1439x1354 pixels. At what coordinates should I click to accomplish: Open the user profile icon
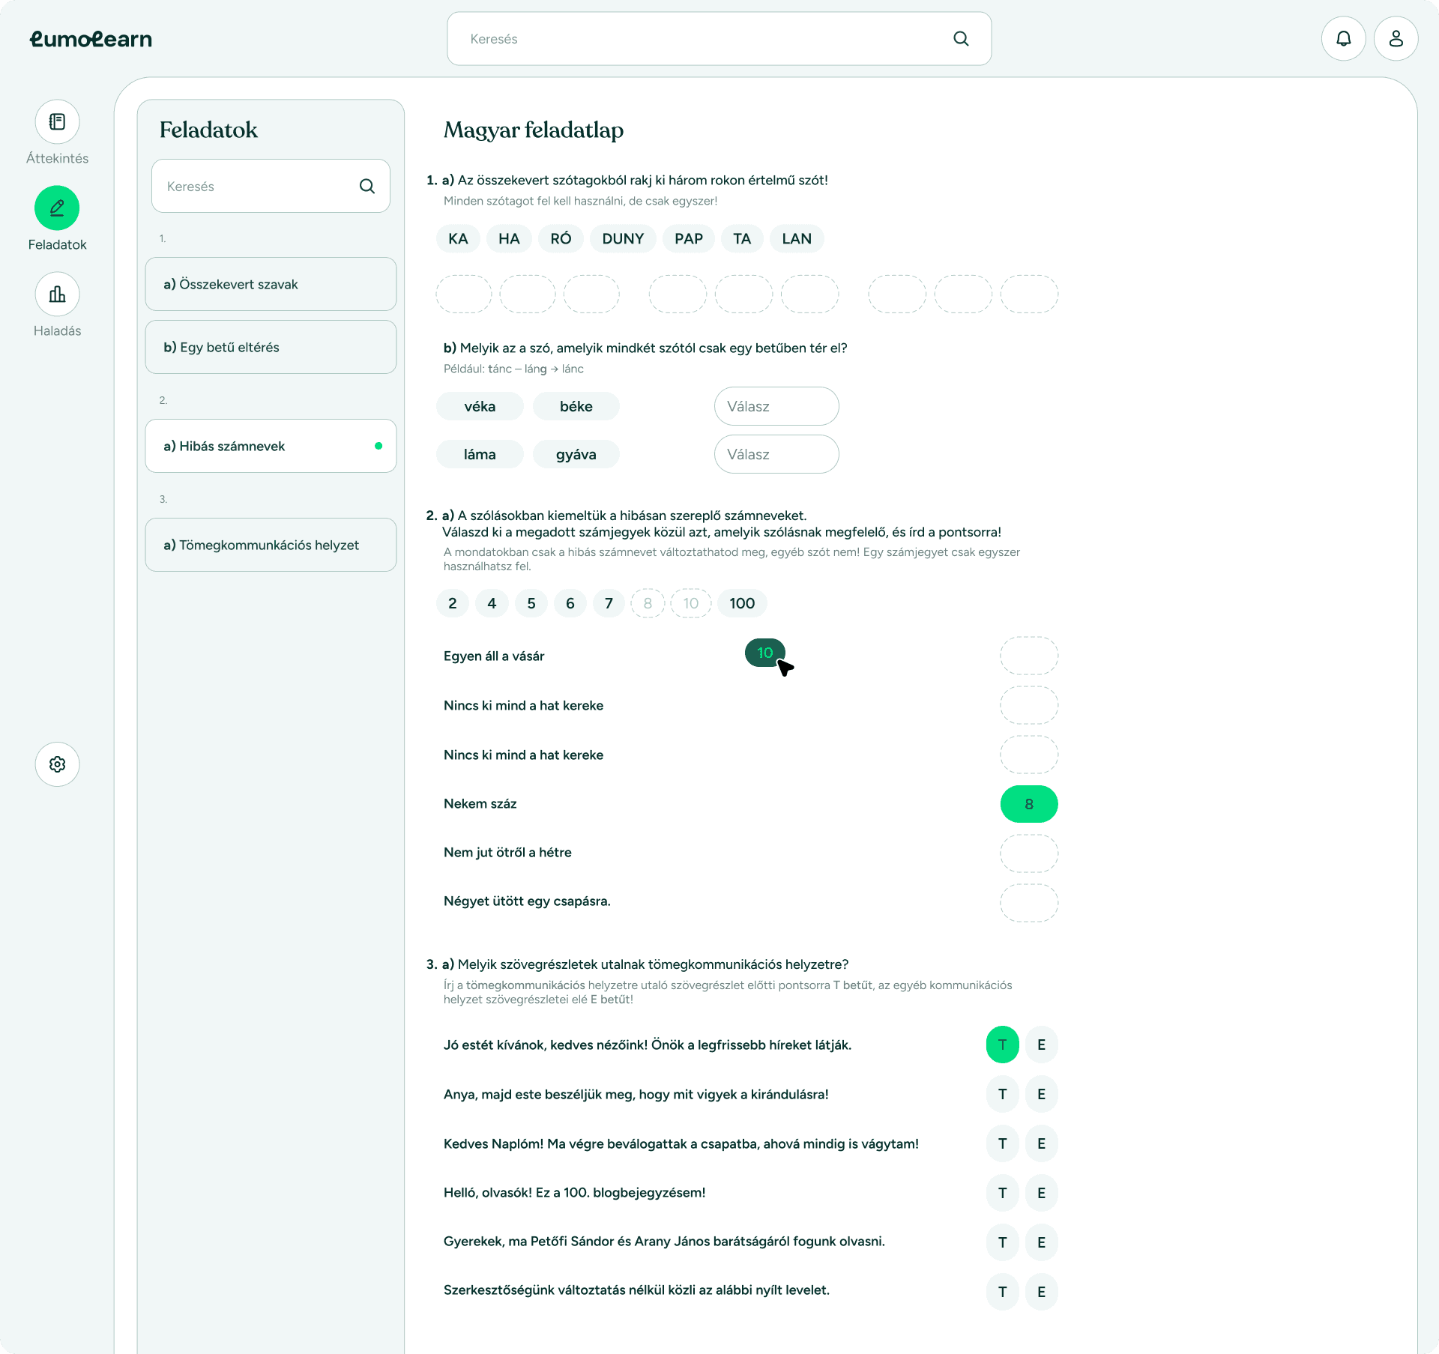point(1396,39)
